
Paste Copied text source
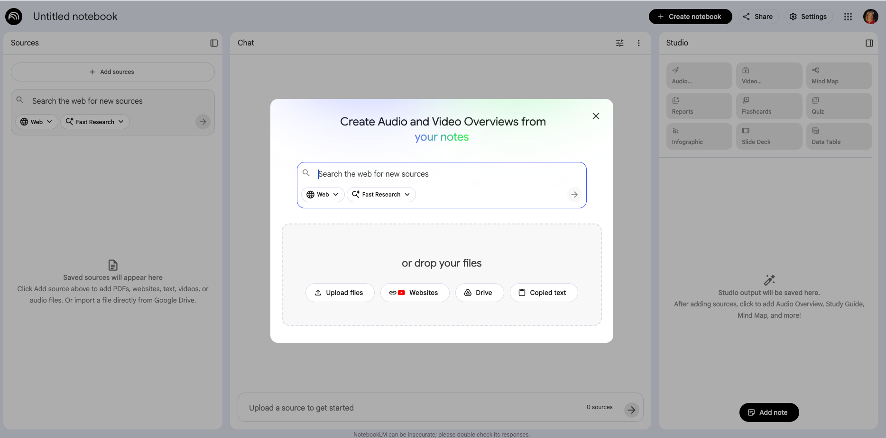(x=544, y=293)
